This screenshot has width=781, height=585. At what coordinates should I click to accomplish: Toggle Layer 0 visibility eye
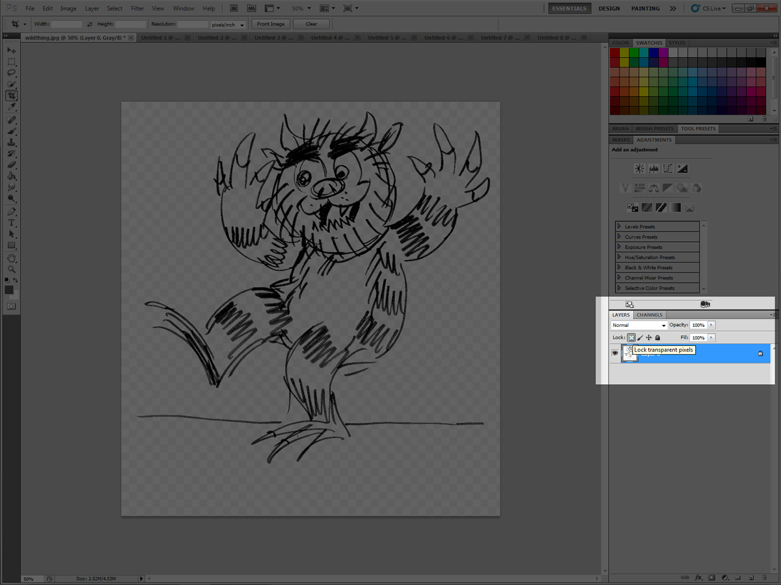pos(614,353)
